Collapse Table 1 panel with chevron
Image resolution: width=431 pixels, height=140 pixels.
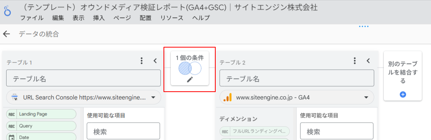click(155, 61)
